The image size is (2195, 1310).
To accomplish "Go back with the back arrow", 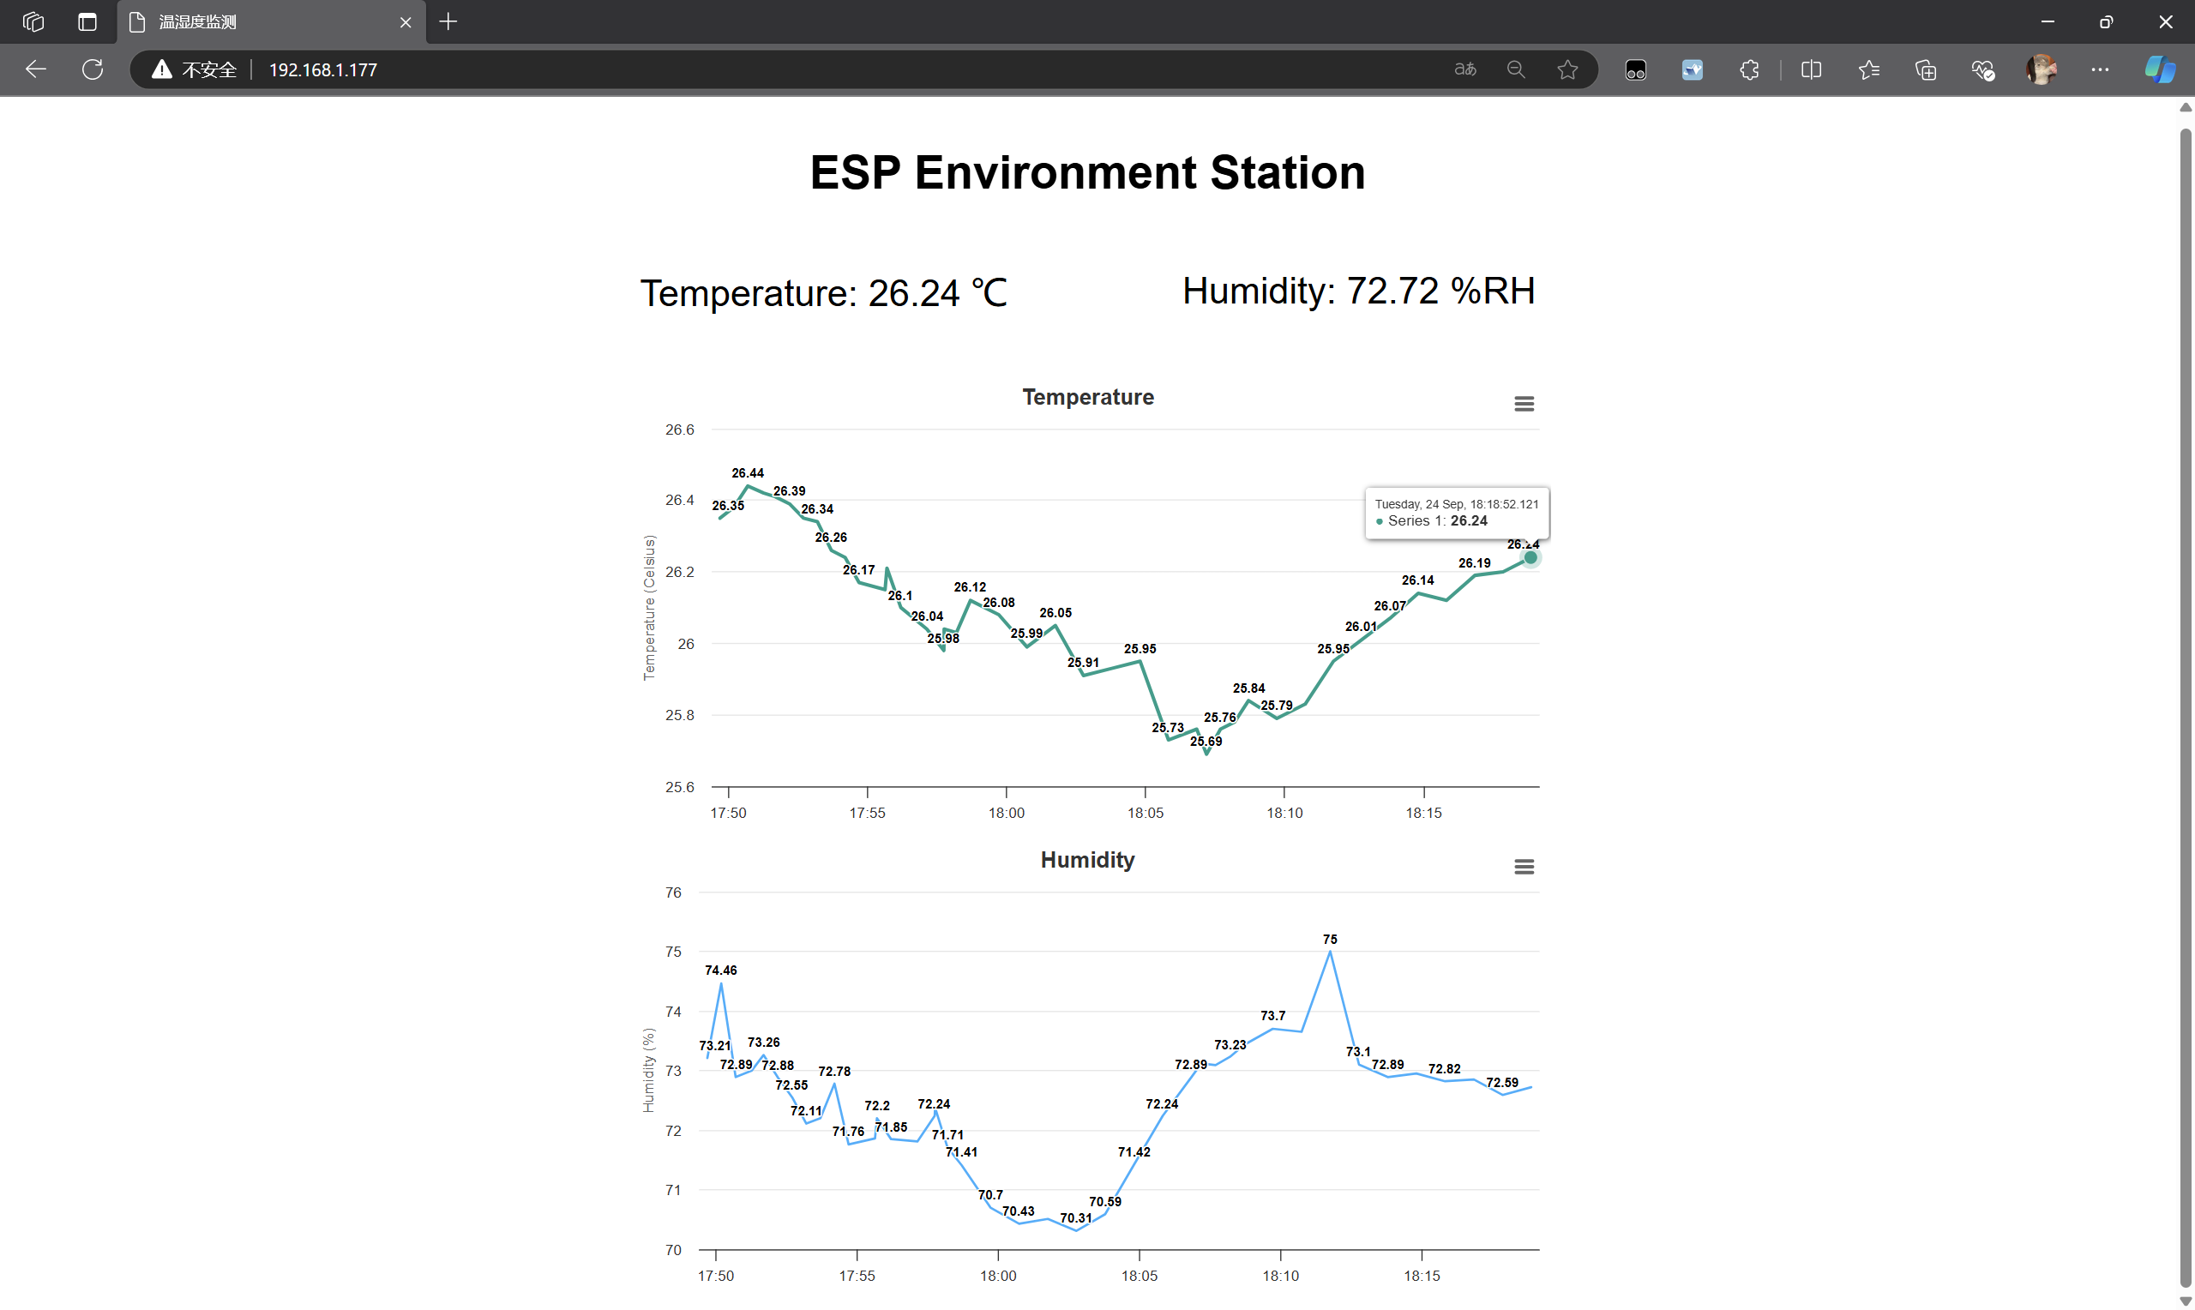I will pyautogui.click(x=35, y=69).
